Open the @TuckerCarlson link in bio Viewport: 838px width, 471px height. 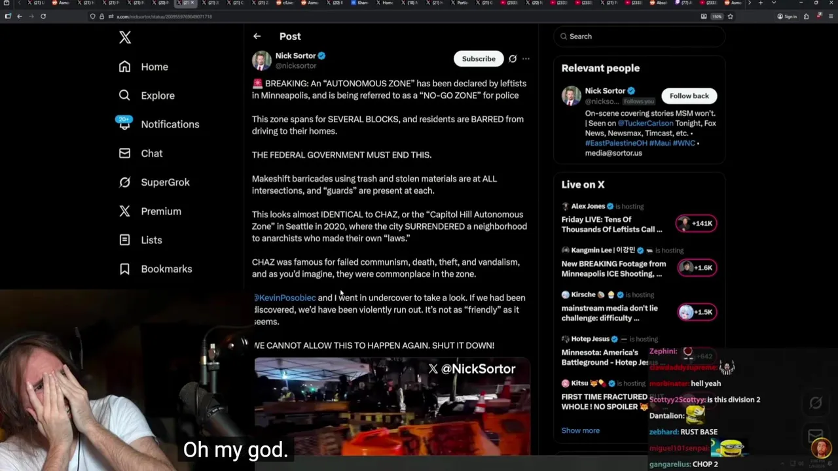(x=645, y=123)
